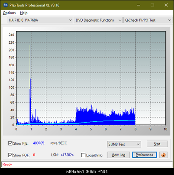Open the DVD Diagnostic Functions dropdown

pos(98,20)
